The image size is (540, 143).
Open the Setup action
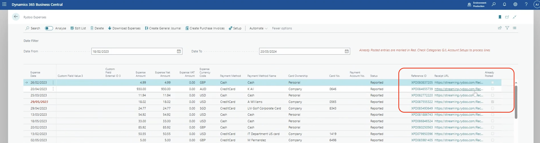(x=235, y=28)
